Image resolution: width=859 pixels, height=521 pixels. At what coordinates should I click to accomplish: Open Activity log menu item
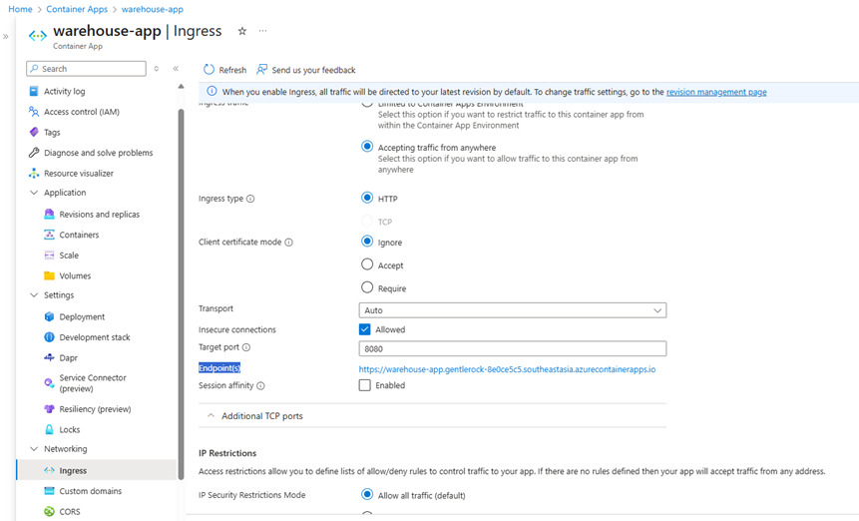coord(65,91)
